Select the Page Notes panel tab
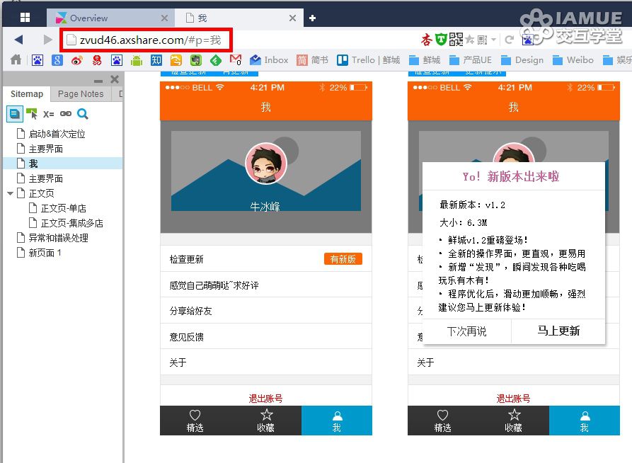632x463 pixels. click(x=81, y=94)
